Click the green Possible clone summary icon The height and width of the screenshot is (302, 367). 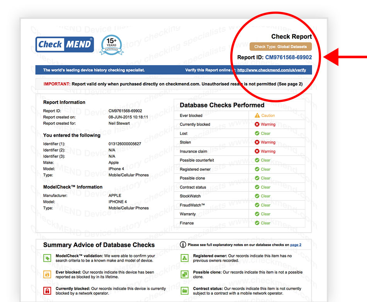pyautogui.click(x=185, y=275)
